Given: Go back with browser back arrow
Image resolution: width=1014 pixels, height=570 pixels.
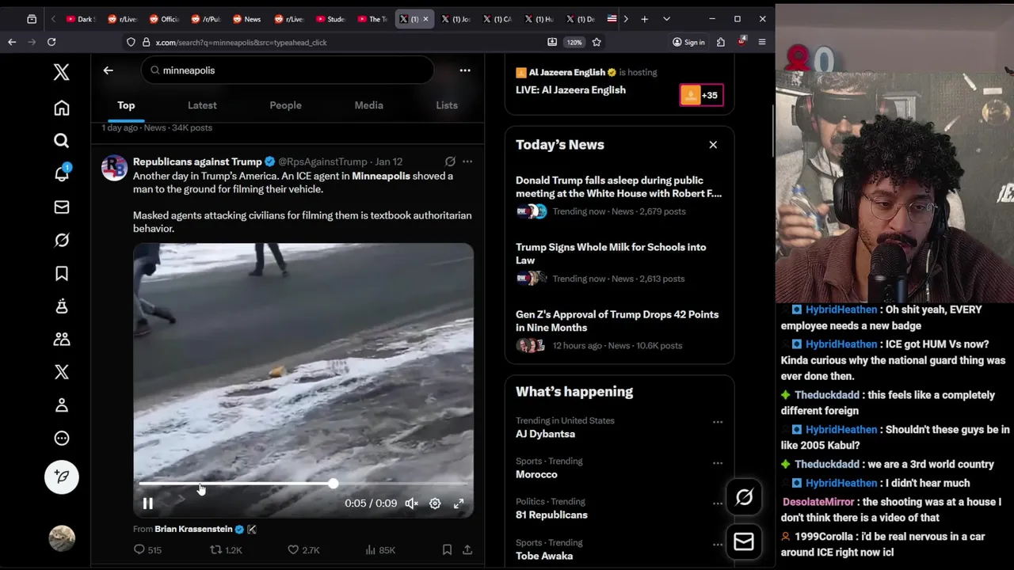Looking at the screenshot, I should click(x=12, y=42).
